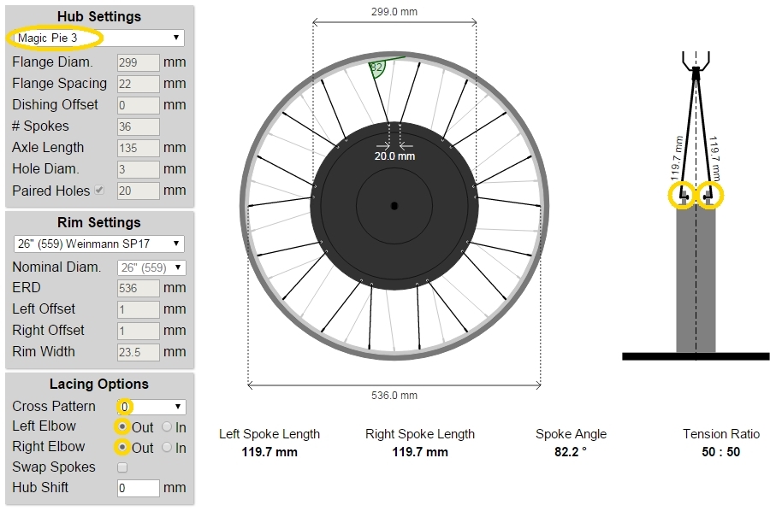Image resolution: width=776 pixels, height=511 pixels.
Task: Click the Flange Diam. field showing 299
Action: (x=138, y=62)
